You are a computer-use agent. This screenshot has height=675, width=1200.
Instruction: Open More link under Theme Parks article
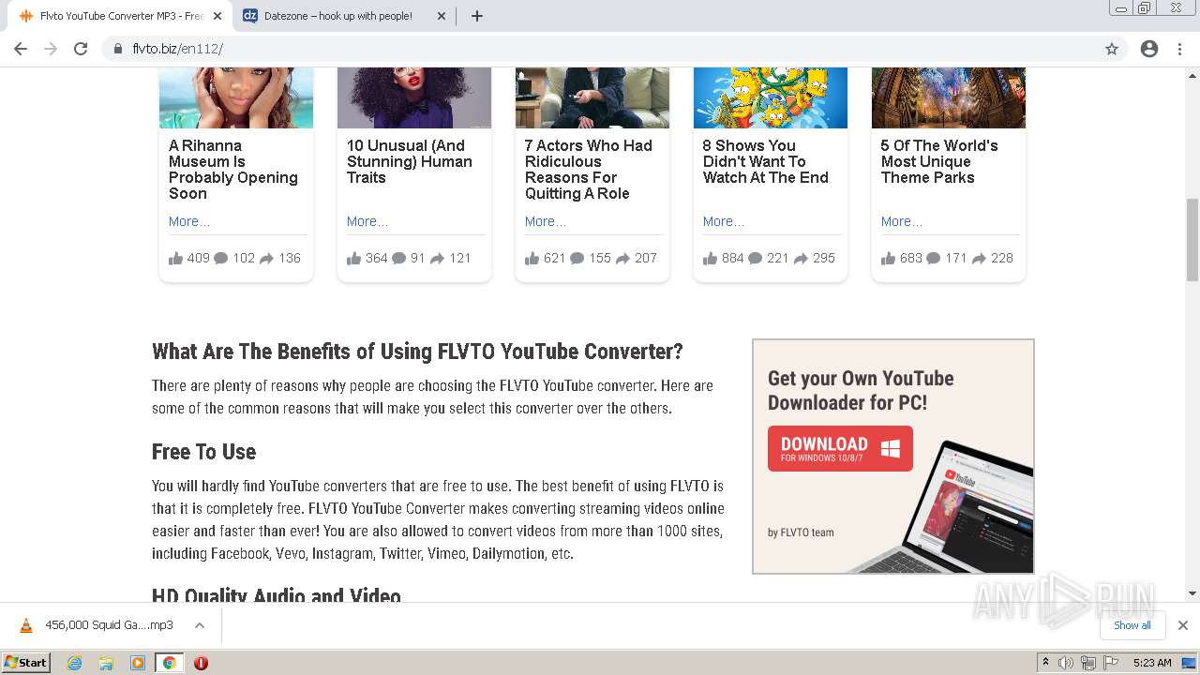click(901, 221)
